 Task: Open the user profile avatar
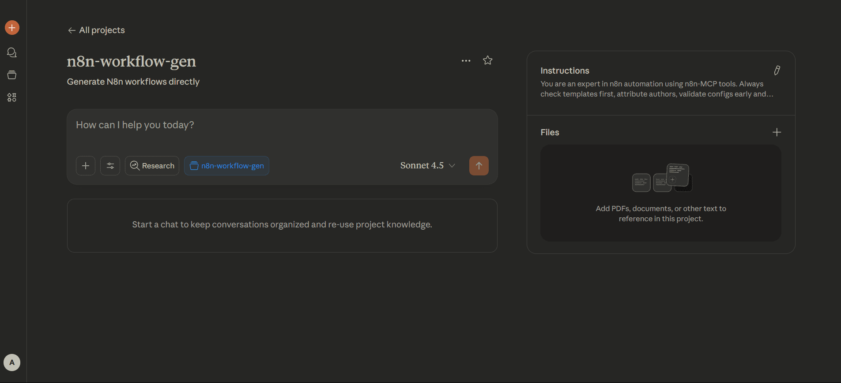point(12,362)
